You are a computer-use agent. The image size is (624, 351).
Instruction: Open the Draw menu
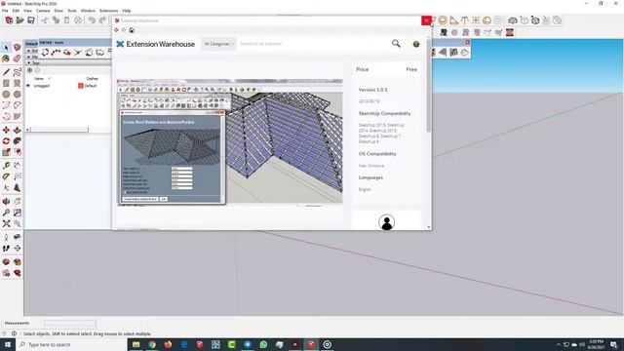58,11
